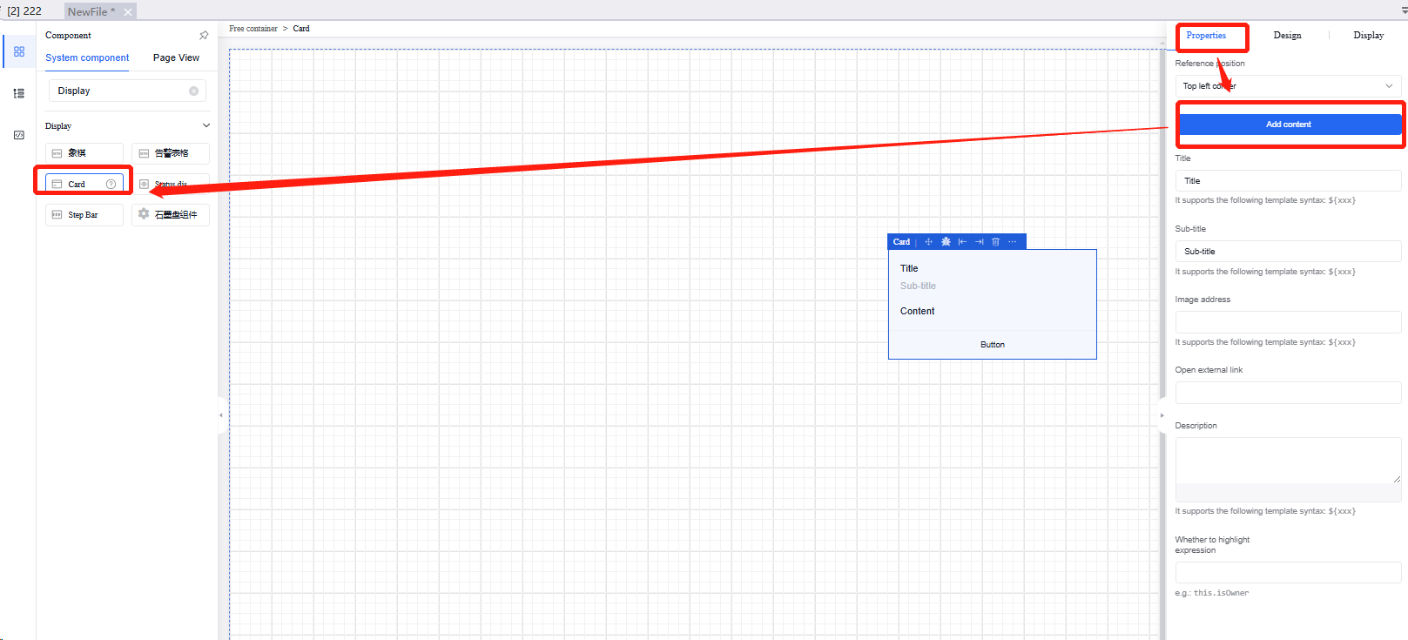The image size is (1408, 640).
Task: Collapse the Display component group
Action: click(206, 125)
